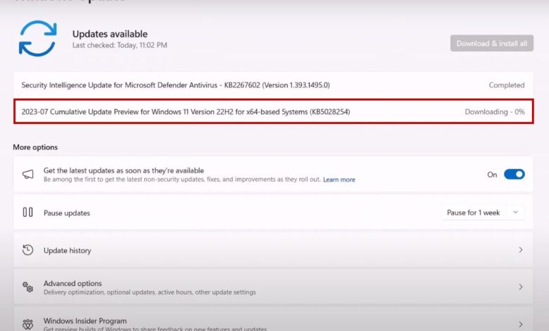Click the Download & install all button

click(491, 44)
